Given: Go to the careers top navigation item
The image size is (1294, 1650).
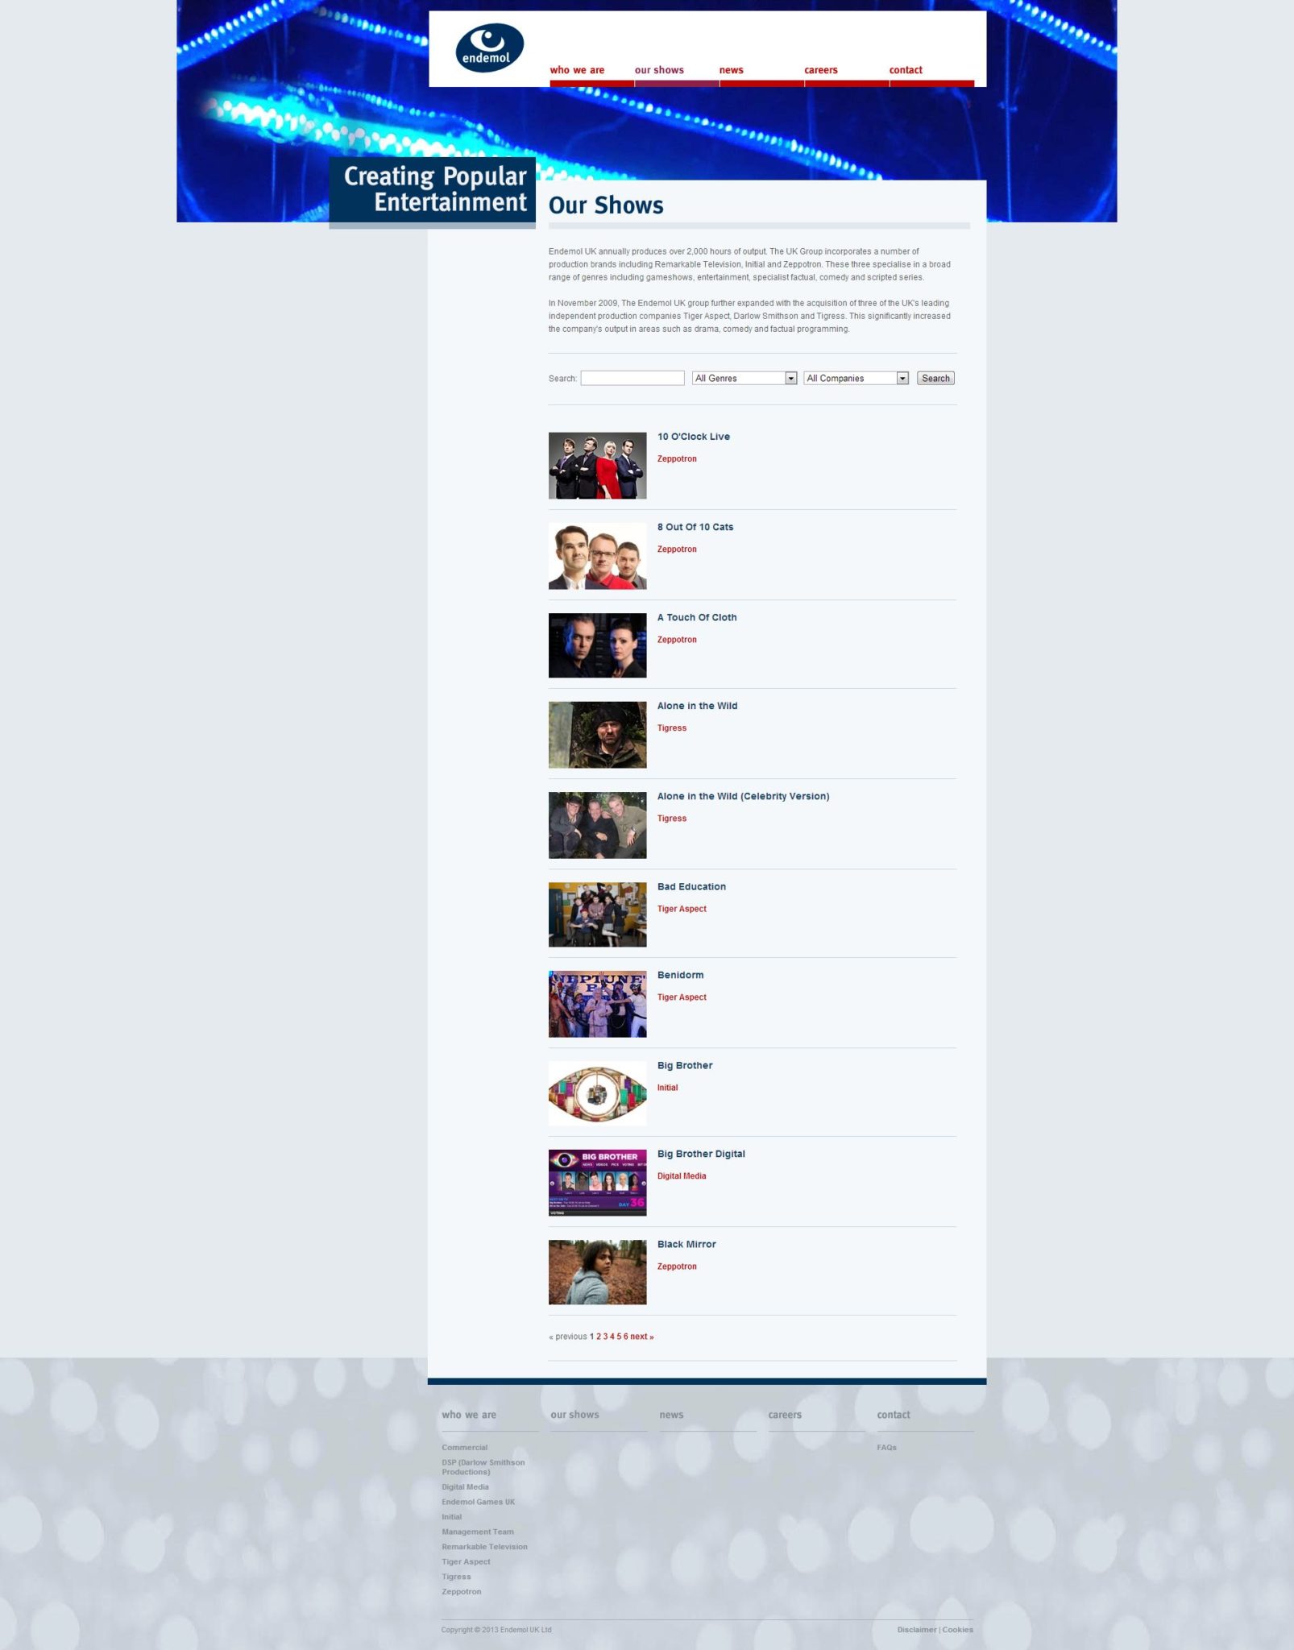Looking at the screenshot, I should click(820, 70).
